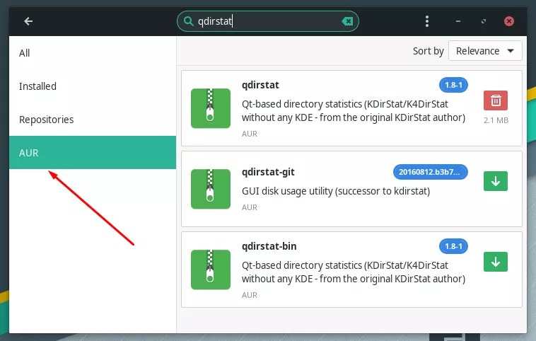The image size is (536, 341).
Task: Click the Sort by label
Action: tap(428, 51)
